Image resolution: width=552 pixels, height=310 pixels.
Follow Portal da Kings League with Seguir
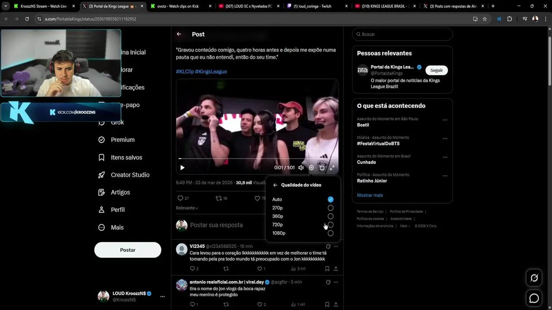tap(436, 70)
